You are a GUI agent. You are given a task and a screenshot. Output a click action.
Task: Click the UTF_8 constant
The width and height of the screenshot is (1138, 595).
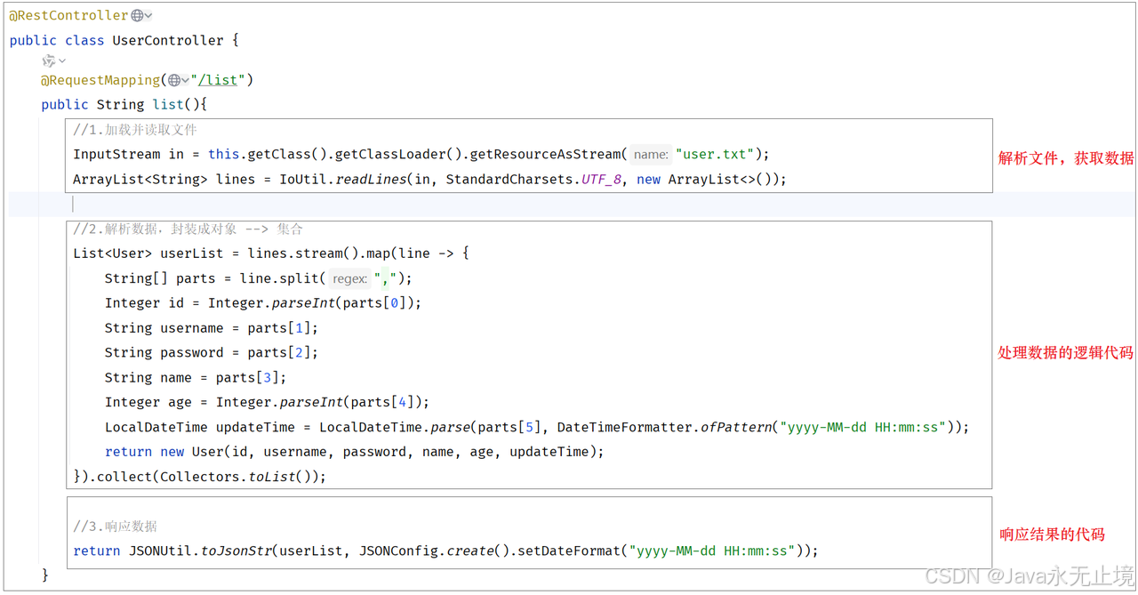point(602,179)
